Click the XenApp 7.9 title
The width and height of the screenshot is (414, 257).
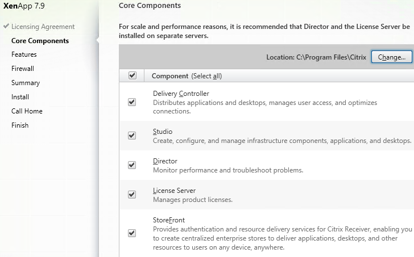click(24, 6)
